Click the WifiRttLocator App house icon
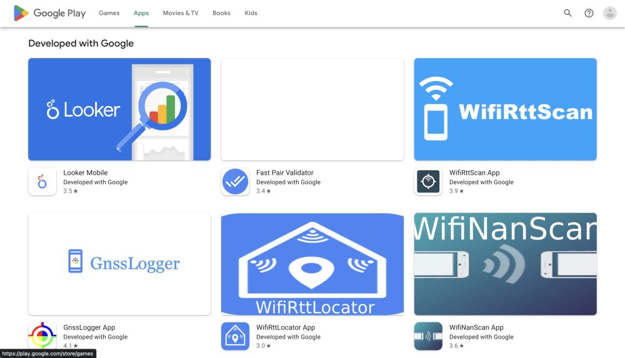Viewport: 625px width, 358px height. 235,336
